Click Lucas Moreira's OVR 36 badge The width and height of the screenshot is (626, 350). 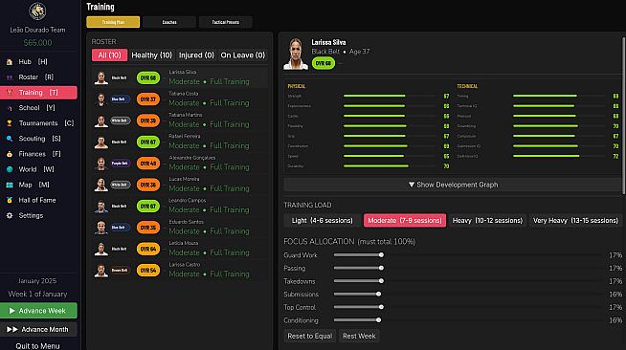click(148, 185)
